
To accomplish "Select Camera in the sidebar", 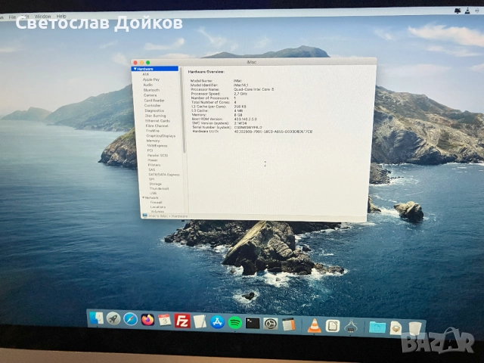I will tap(150, 95).
